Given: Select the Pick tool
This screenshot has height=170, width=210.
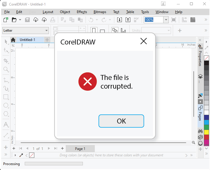Looking at the screenshot, I should [6, 42].
